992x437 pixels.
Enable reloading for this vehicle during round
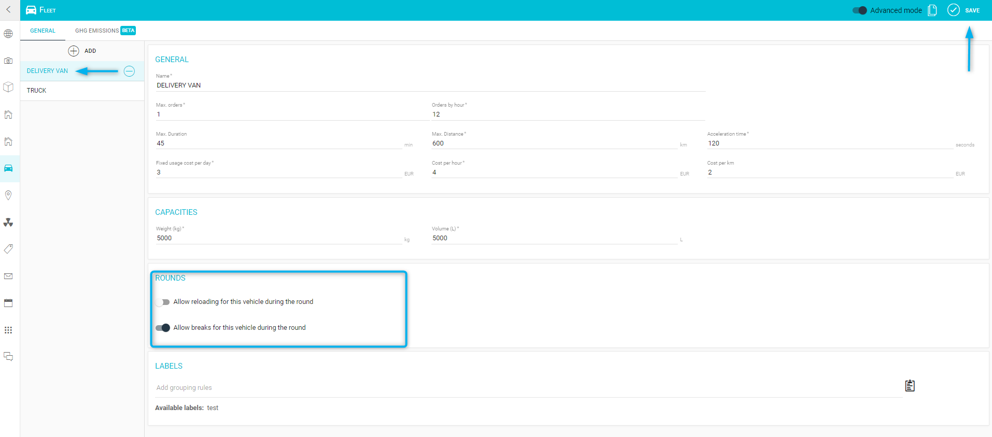tap(163, 302)
